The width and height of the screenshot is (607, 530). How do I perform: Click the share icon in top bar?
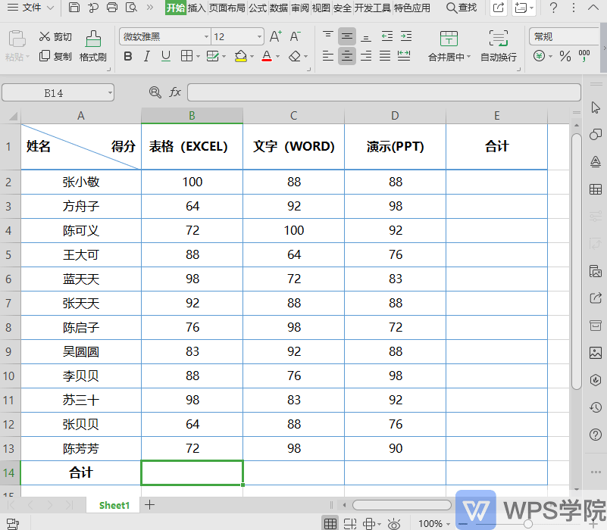pos(499,8)
